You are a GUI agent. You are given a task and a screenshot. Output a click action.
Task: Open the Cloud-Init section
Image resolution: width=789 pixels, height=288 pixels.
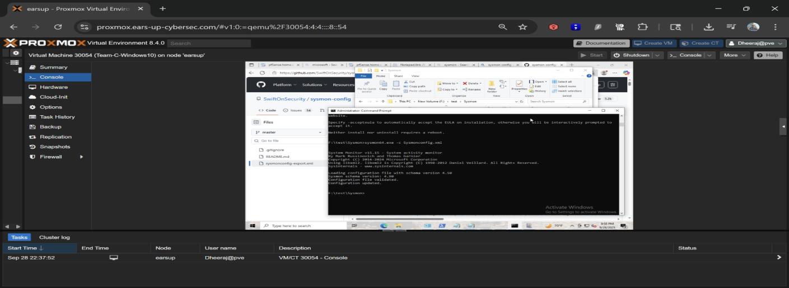58,97
